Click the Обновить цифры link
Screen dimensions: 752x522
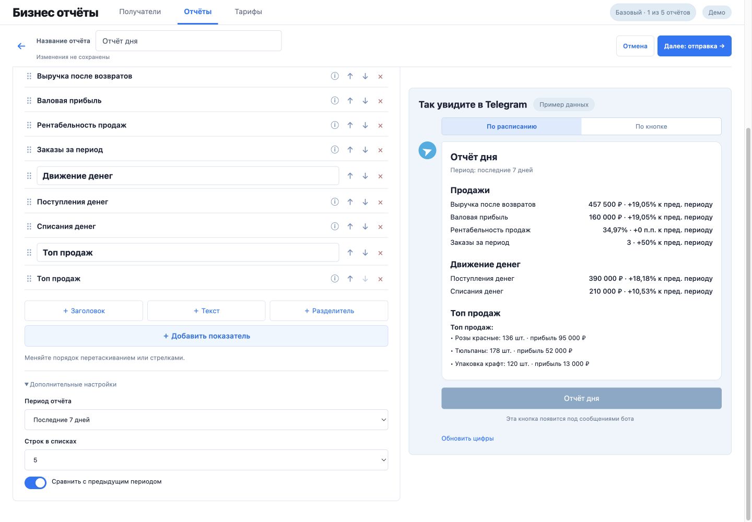pyautogui.click(x=467, y=438)
